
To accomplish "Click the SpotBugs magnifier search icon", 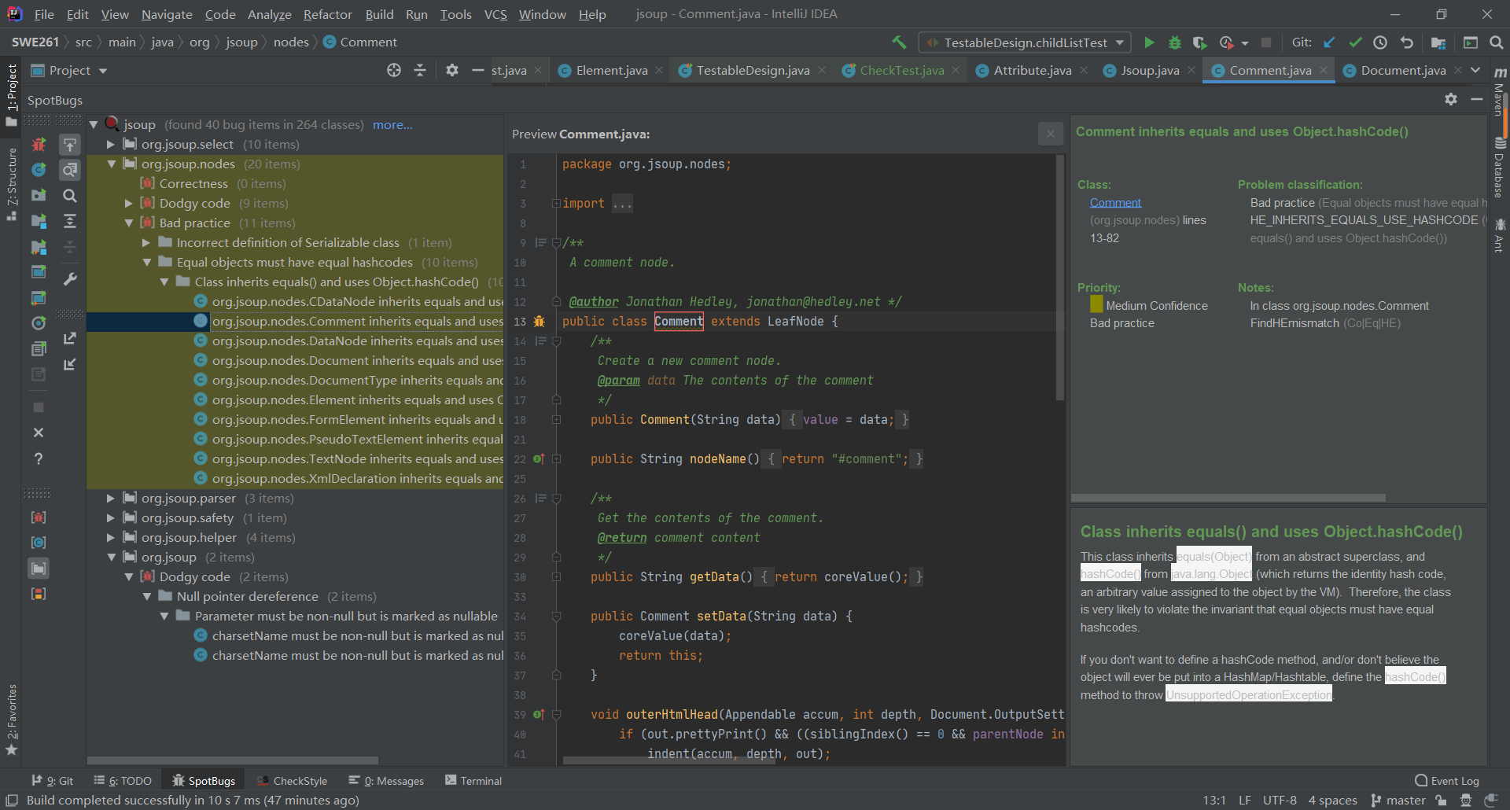I will tap(70, 196).
